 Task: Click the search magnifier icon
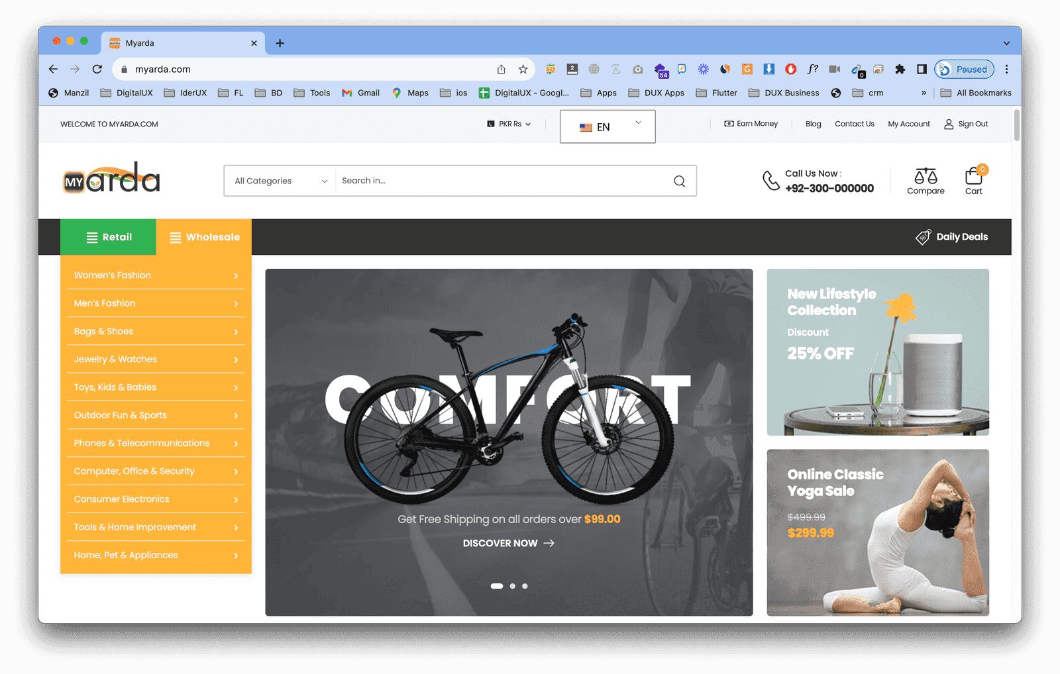[679, 181]
